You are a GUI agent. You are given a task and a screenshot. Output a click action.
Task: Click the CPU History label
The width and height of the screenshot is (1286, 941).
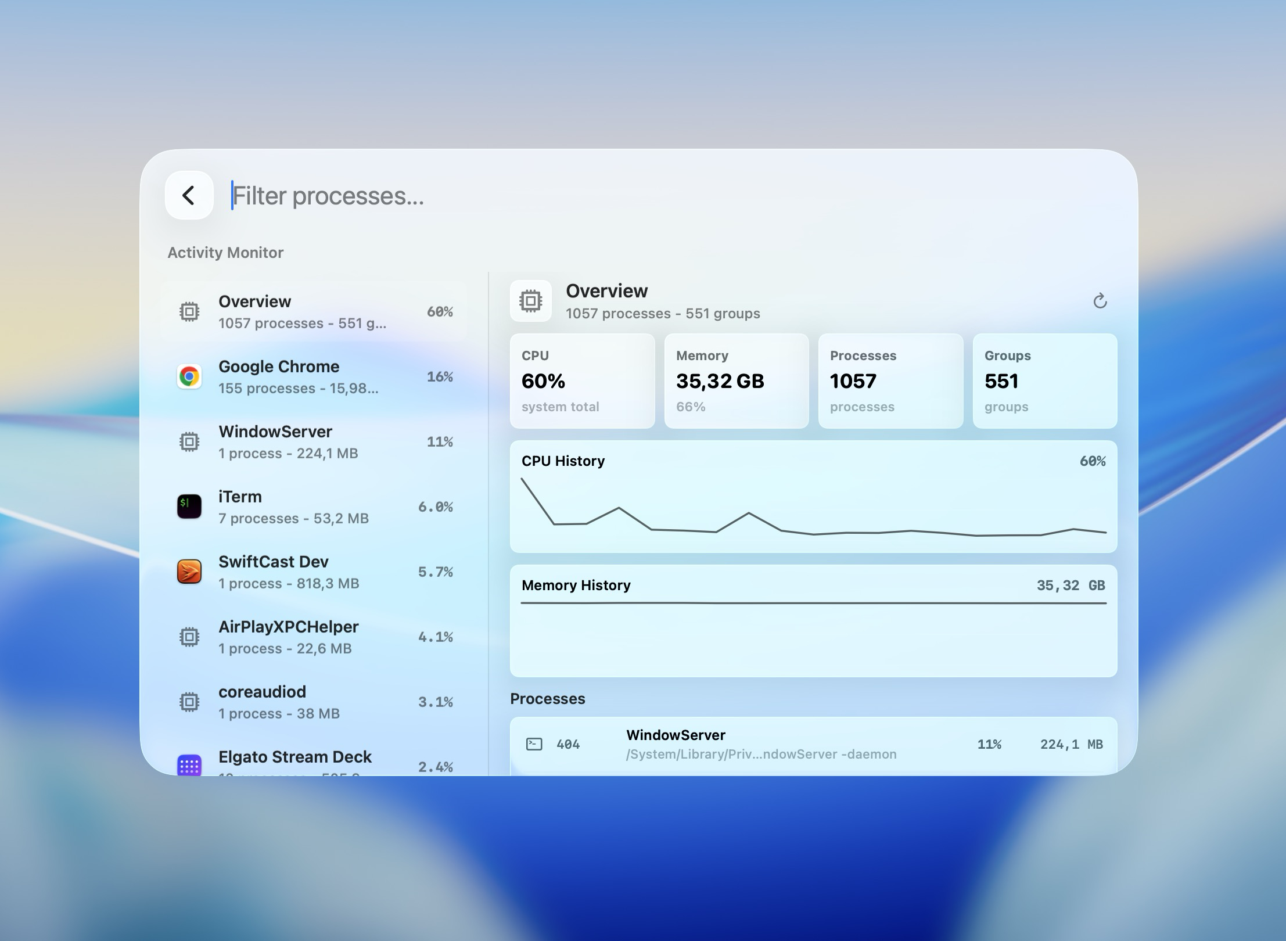click(563, 461)
